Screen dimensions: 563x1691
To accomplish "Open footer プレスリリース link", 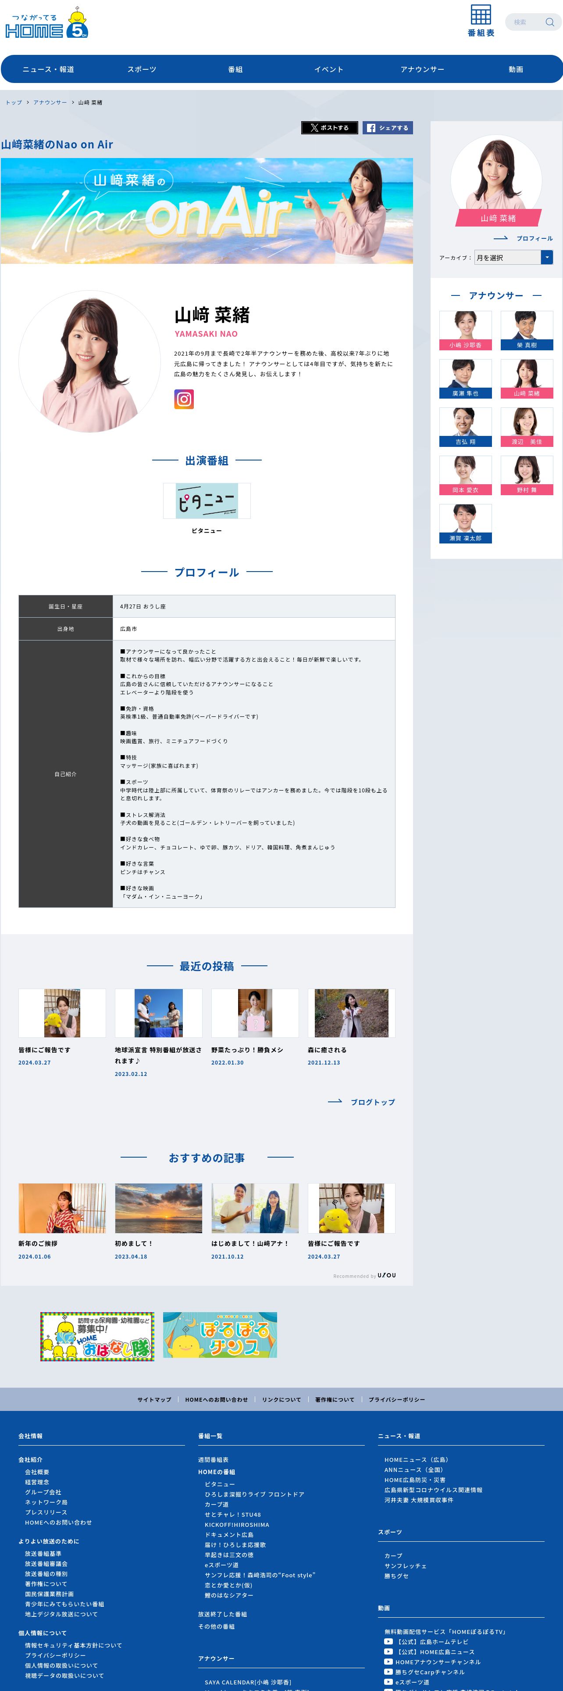I will [46, 1512].
